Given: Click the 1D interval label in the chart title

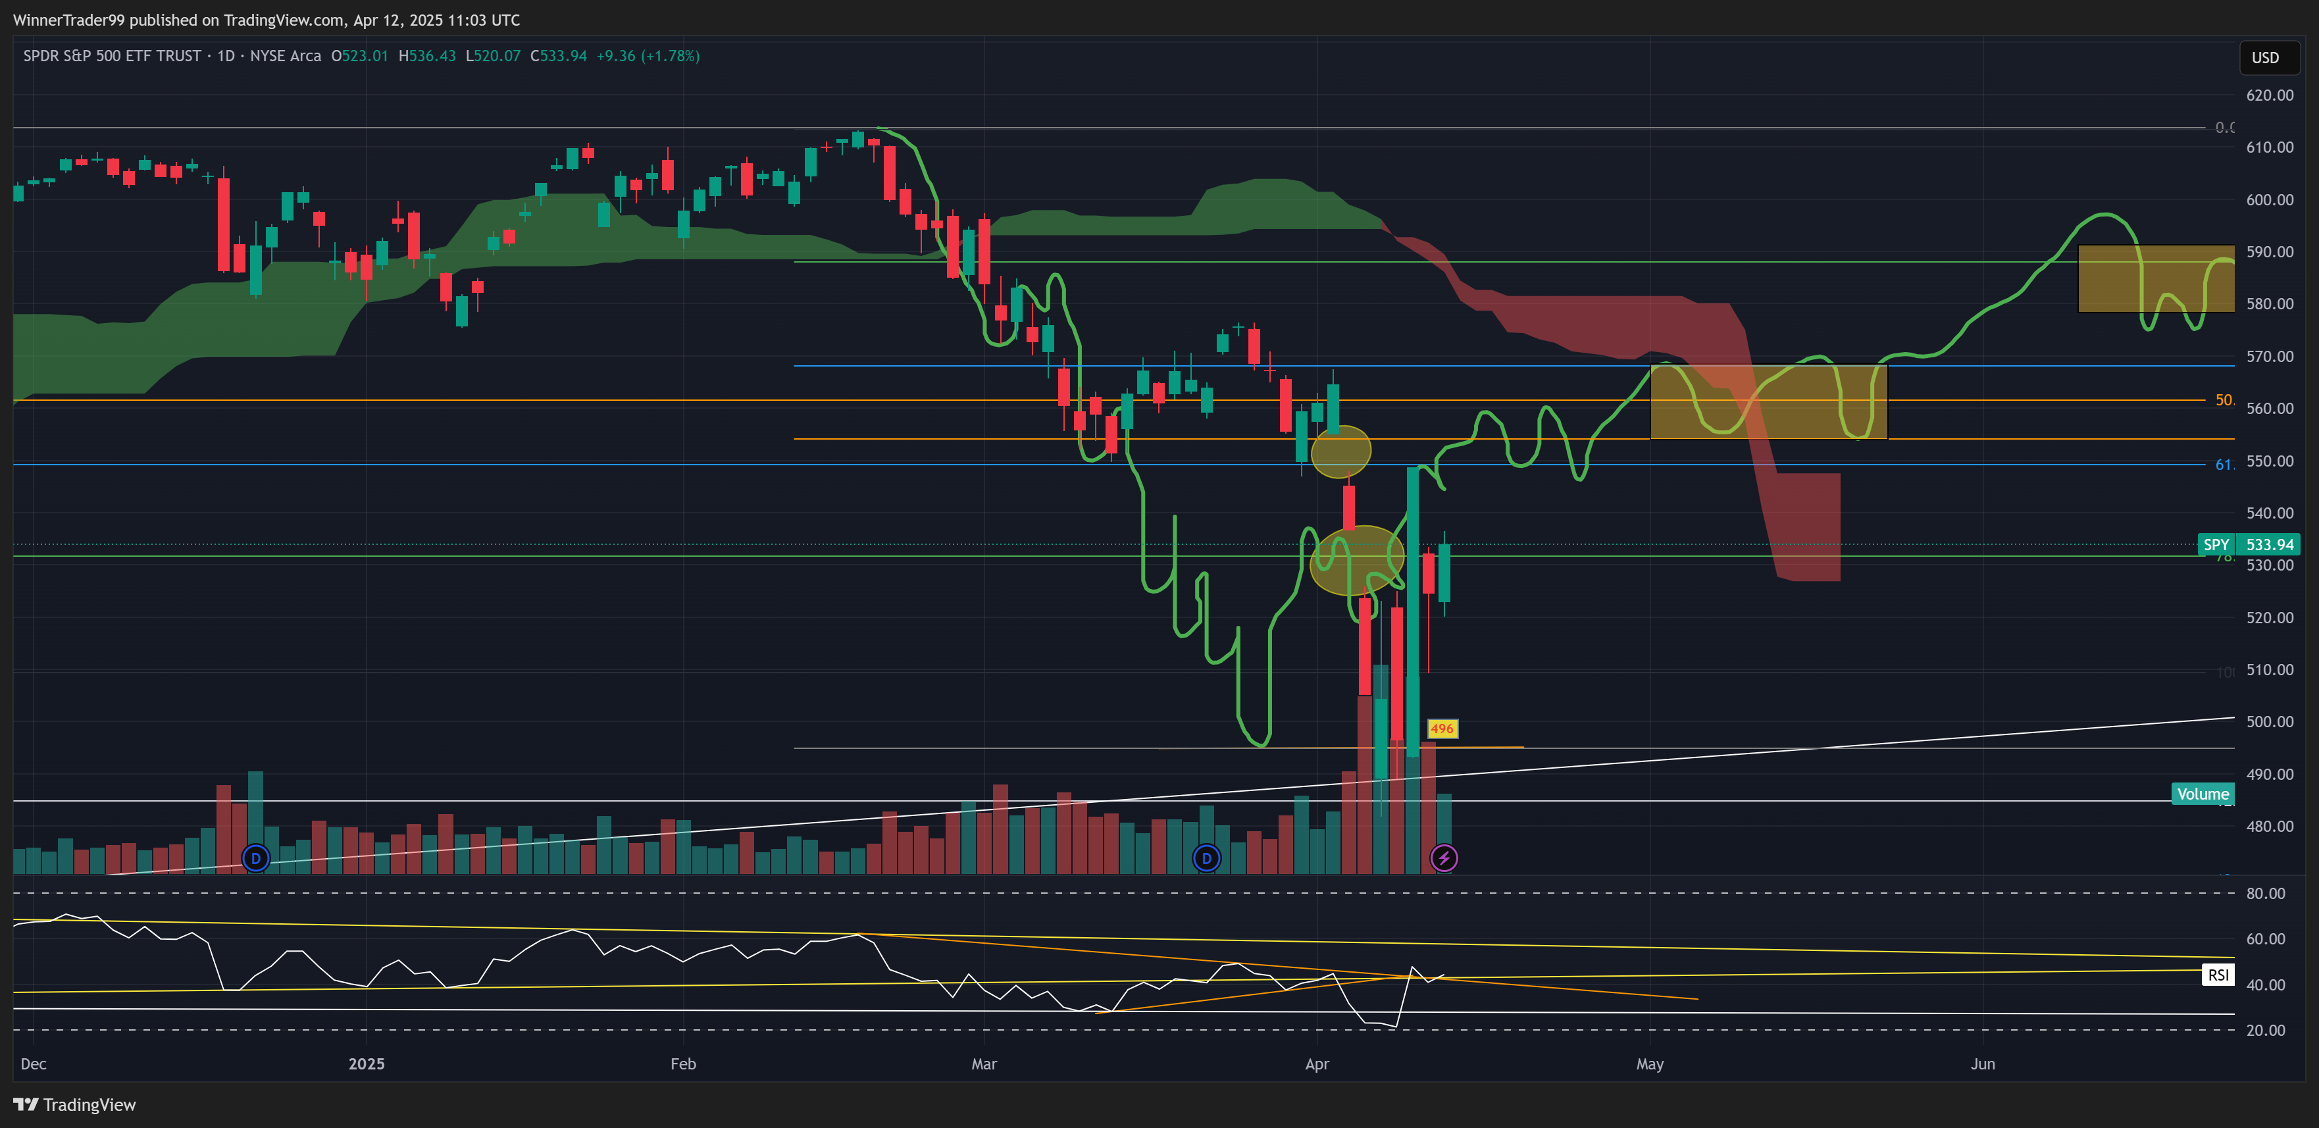Looking at the screenshot, I should pos(225,56).
